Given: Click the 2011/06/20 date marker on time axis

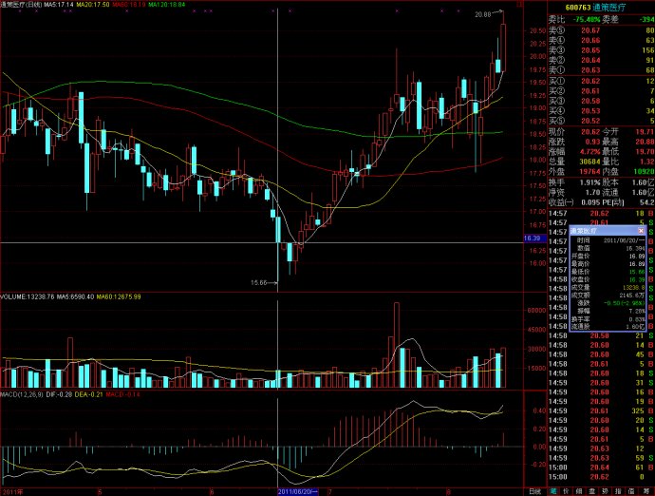Looking at the screenshot, I should point(298,492).
